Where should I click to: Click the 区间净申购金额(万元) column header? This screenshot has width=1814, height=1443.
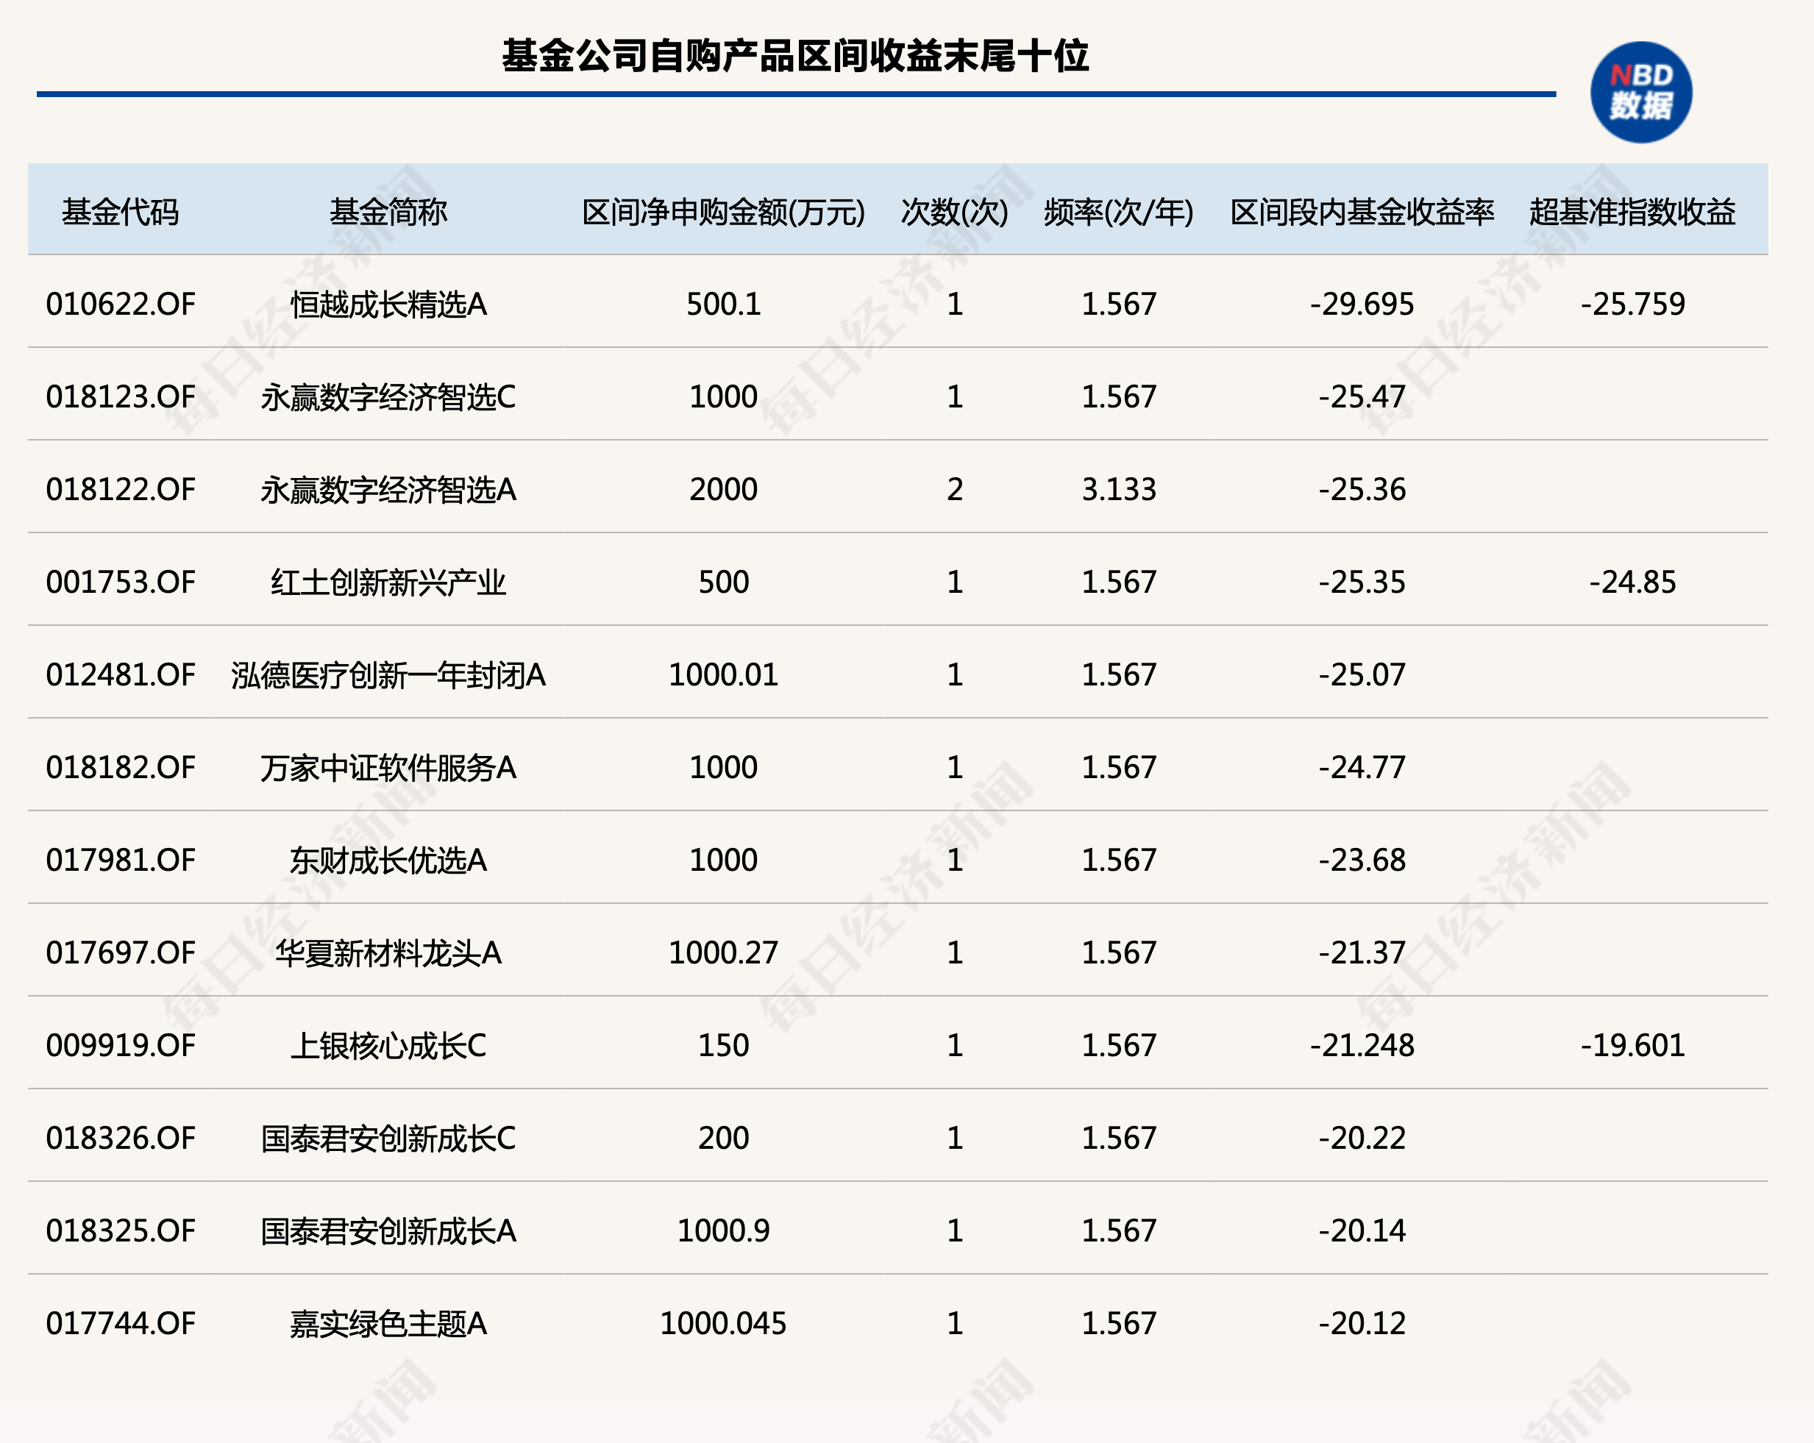pyautogui.click(x=723, y=212)
